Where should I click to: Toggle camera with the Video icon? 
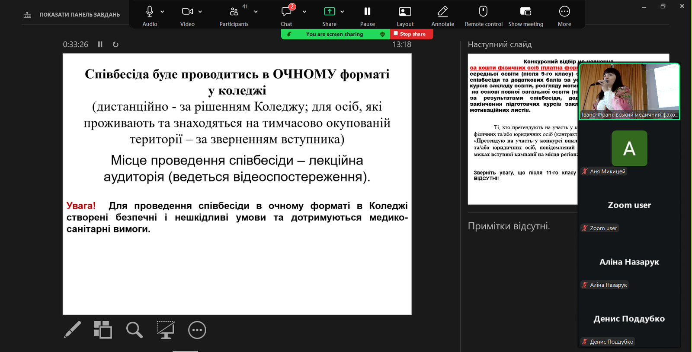point(187,12)
